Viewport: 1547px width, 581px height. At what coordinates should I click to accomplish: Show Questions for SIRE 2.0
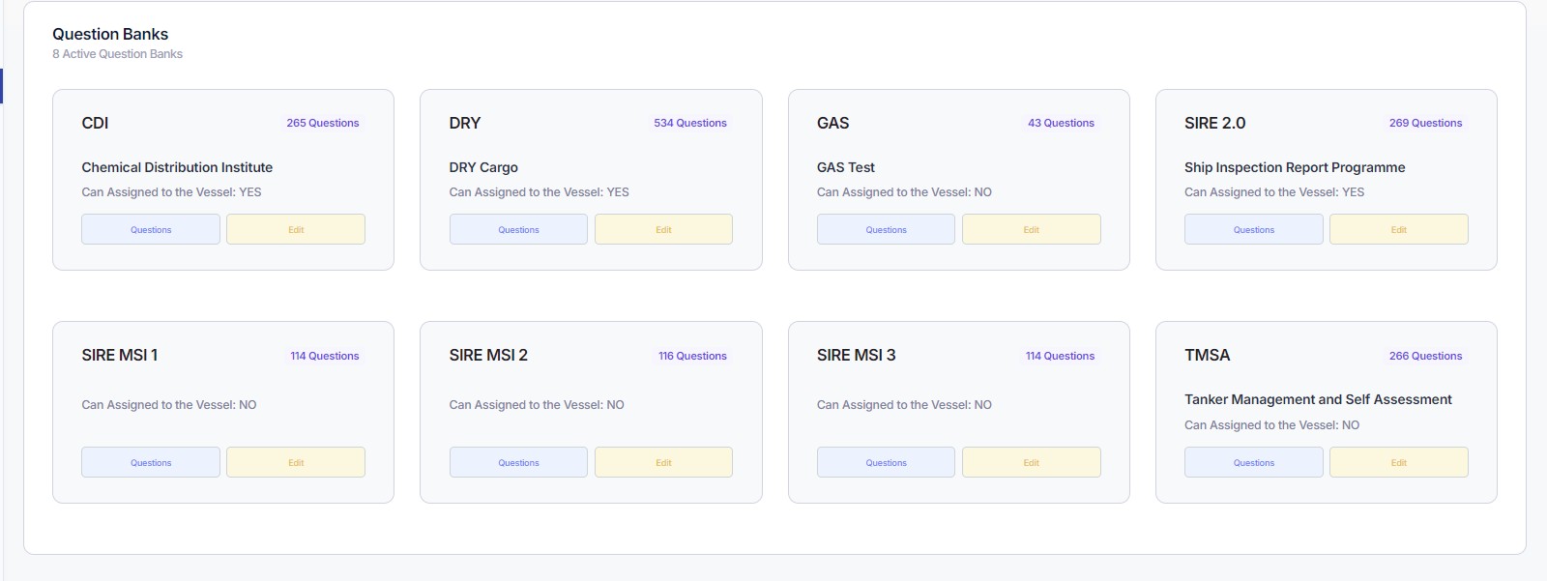(1253, 230)
